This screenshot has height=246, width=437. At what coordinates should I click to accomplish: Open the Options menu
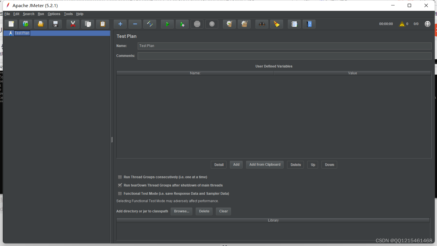coord(54,14)
